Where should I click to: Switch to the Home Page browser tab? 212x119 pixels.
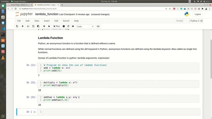(x=20, y=5)
